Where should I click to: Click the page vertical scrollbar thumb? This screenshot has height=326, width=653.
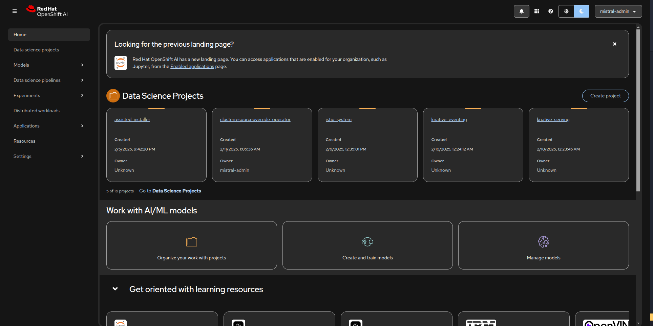[638, 111]
